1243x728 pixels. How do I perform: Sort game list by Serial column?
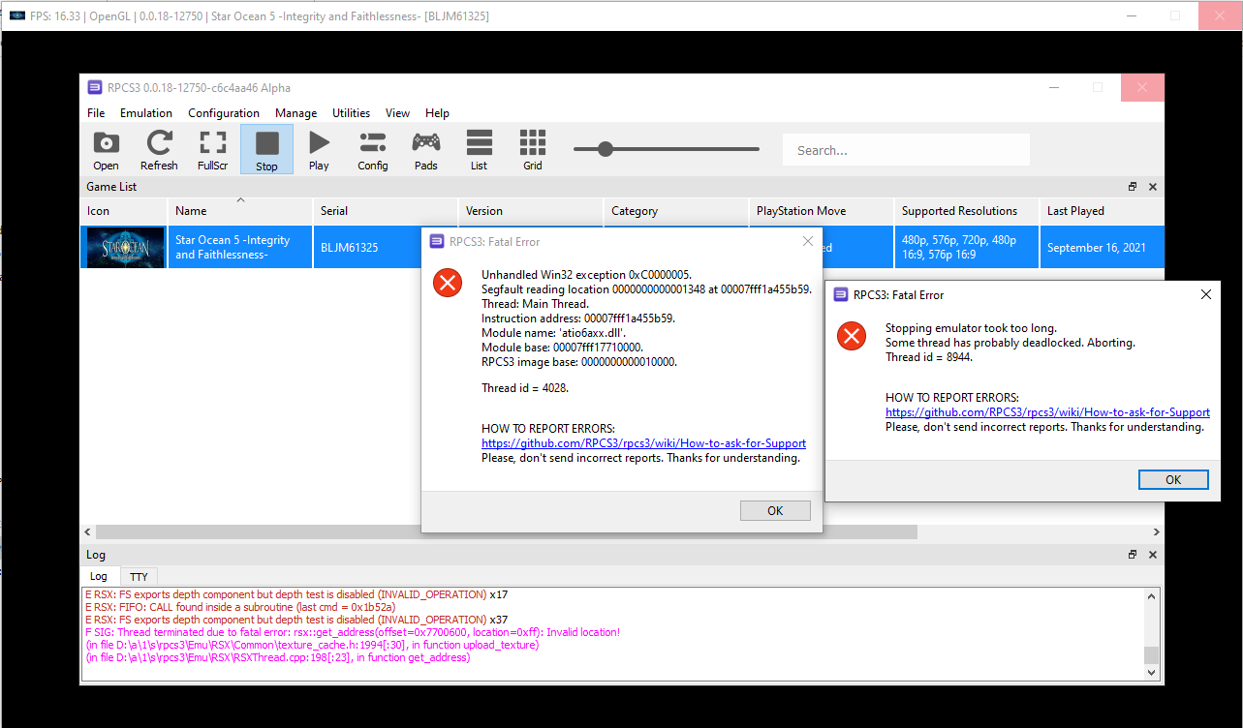(x=386, y=211)
